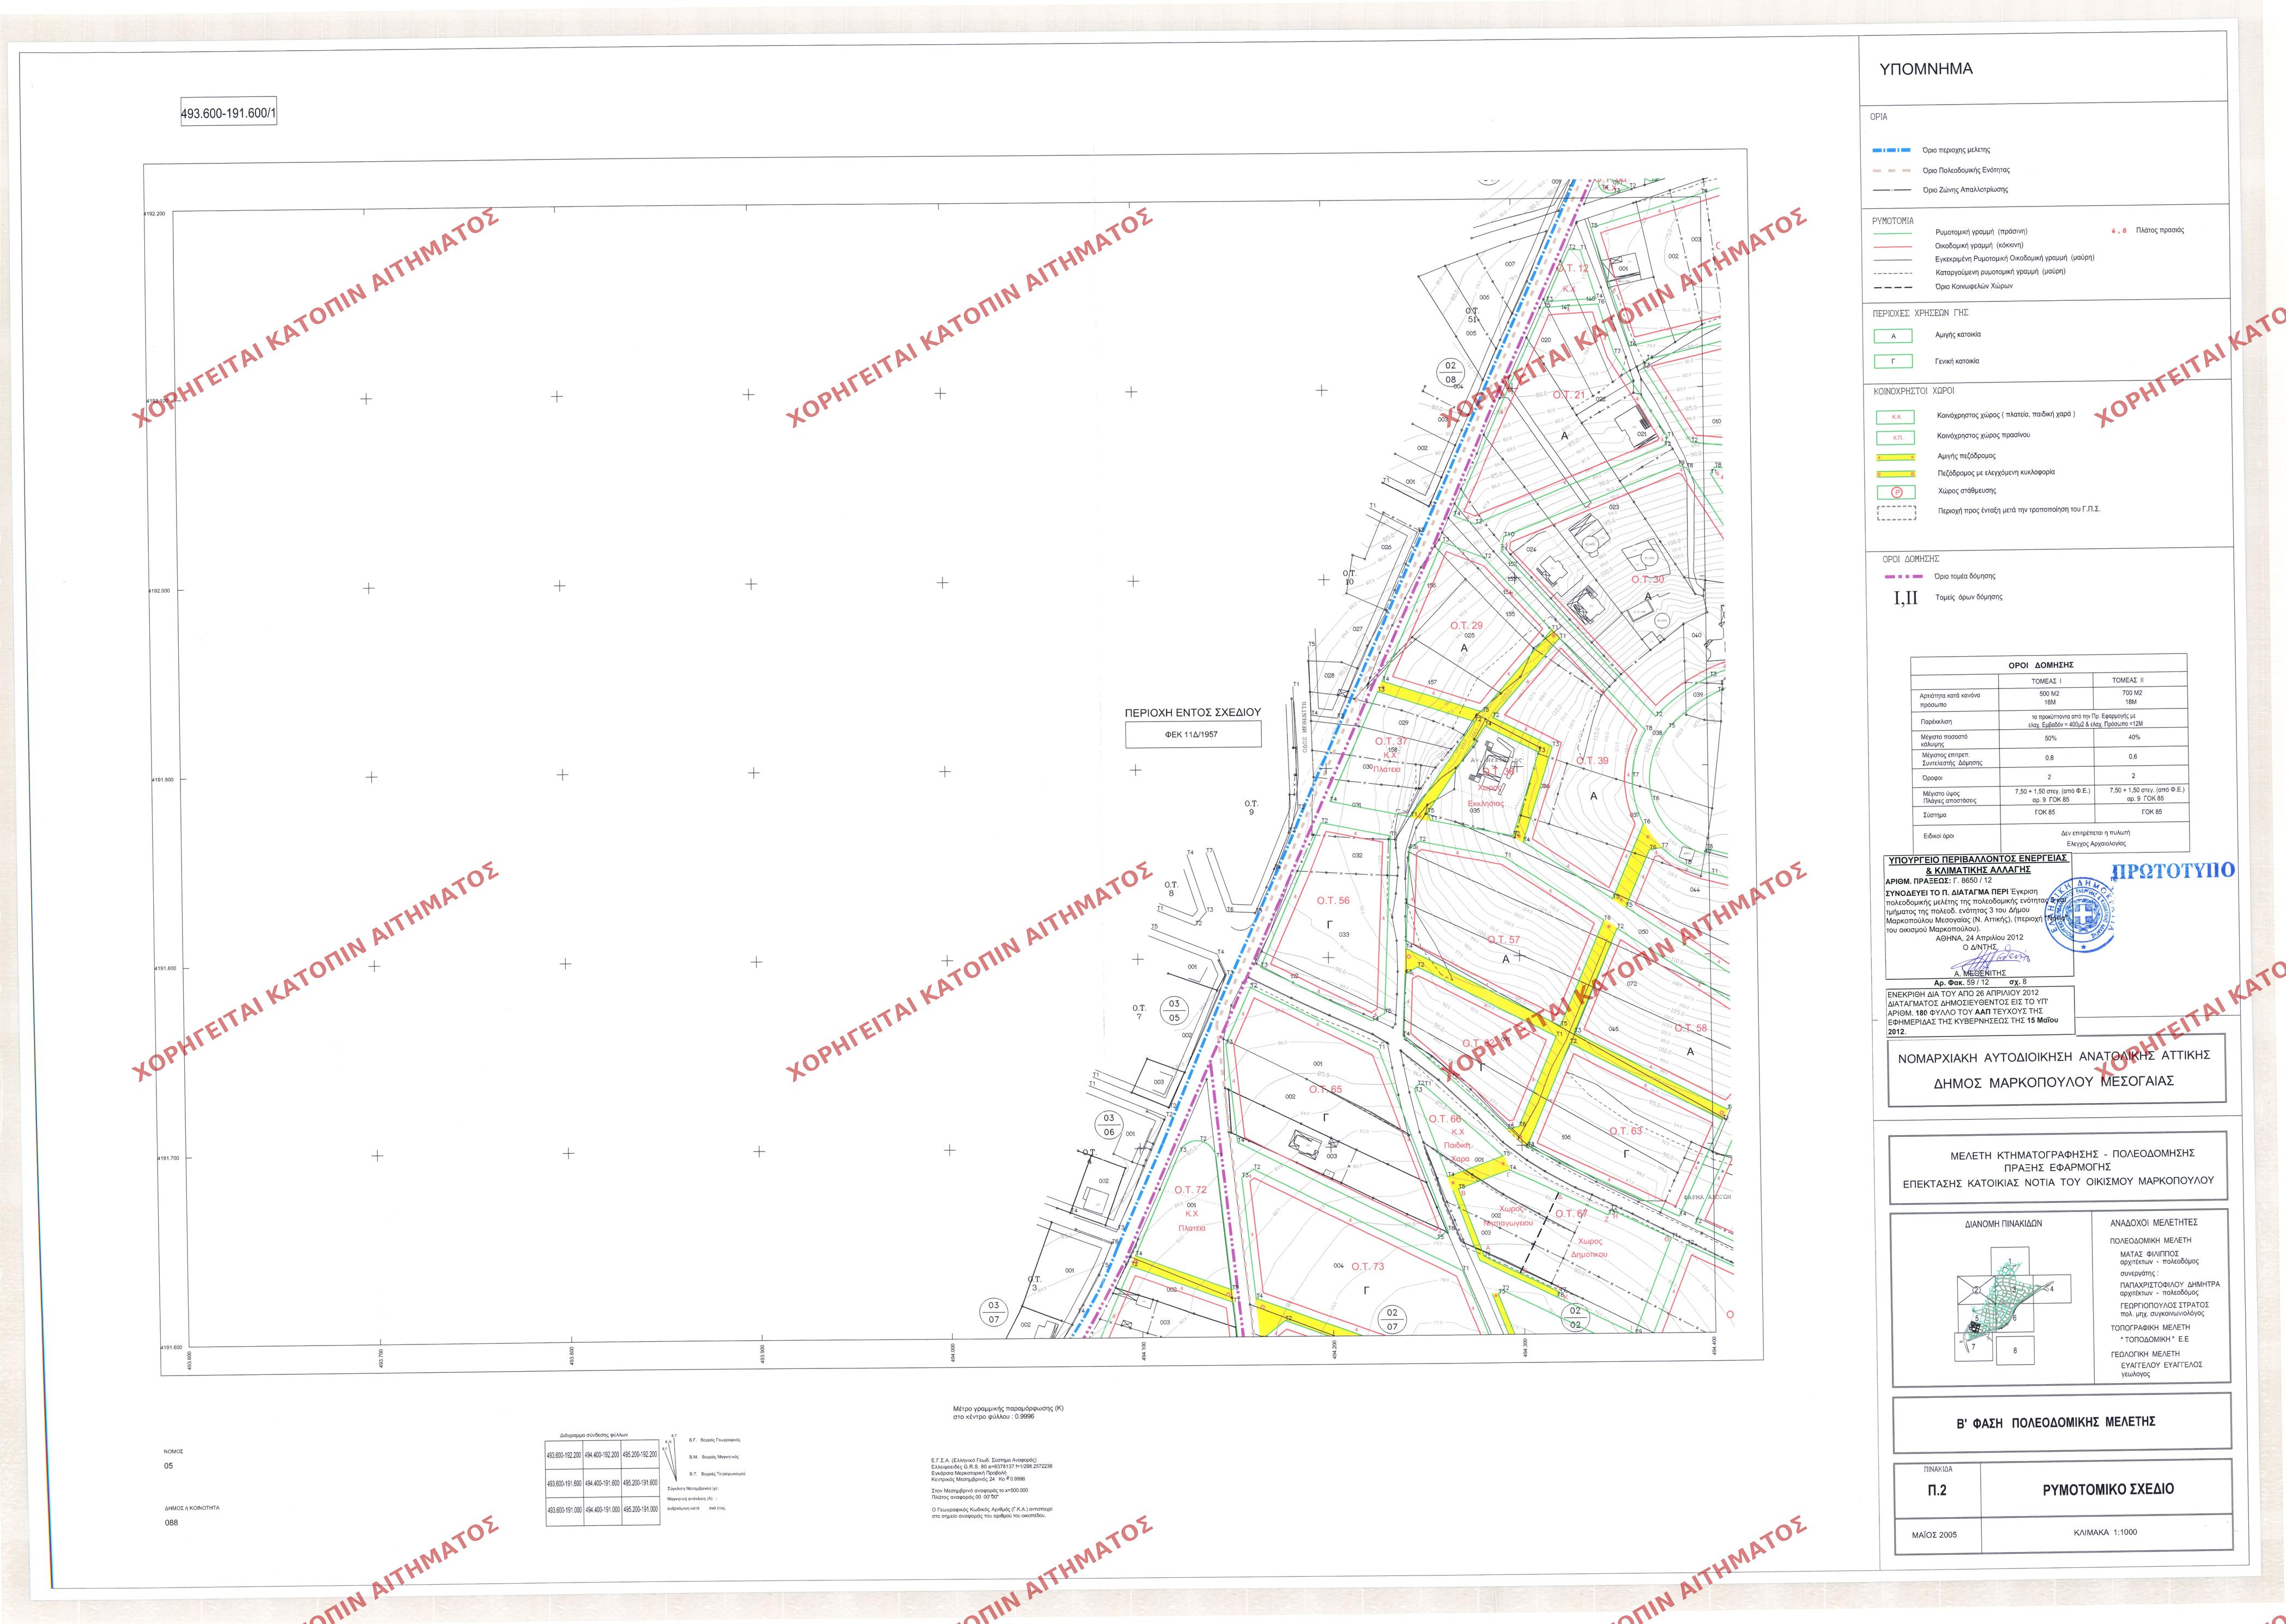The height and width of the screenshot is (1624, 2286).
Task: Click the circled 03/05 sheet reference marker
Action: [x=1174, y=1011]
